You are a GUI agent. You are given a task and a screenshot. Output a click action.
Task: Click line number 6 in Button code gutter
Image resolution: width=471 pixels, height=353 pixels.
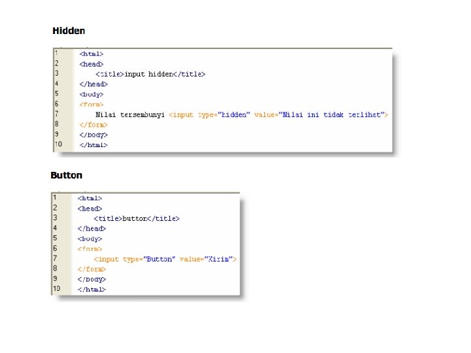pyautogui.click(x=55, y=248)
